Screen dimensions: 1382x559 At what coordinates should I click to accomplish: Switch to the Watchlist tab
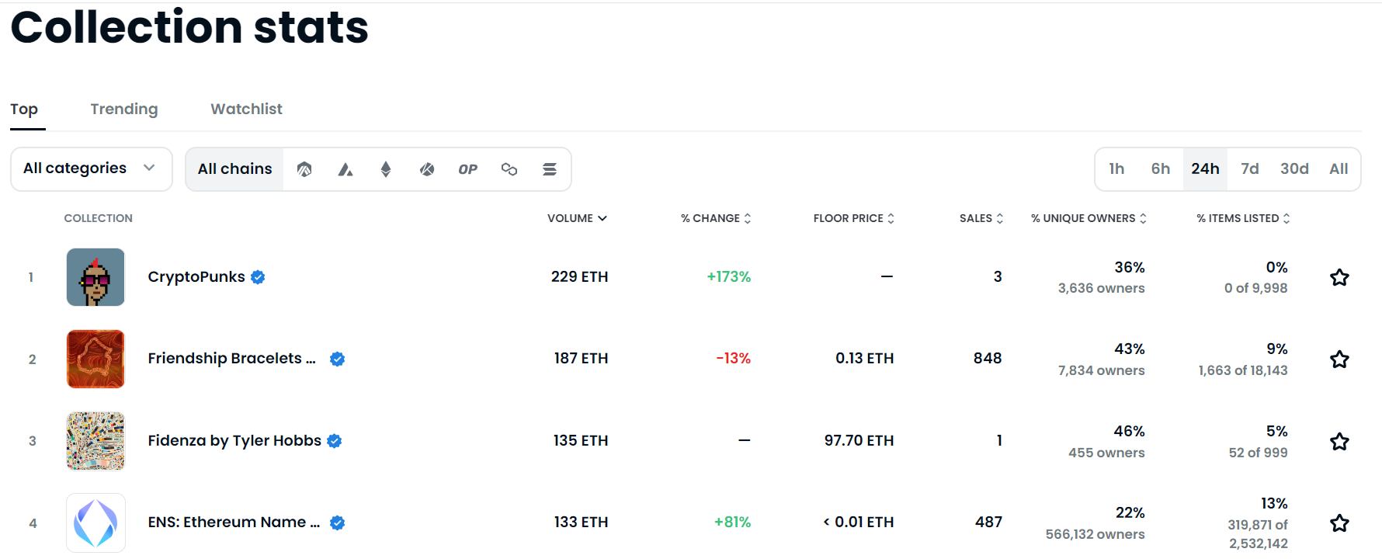click(x=246, y=109)
